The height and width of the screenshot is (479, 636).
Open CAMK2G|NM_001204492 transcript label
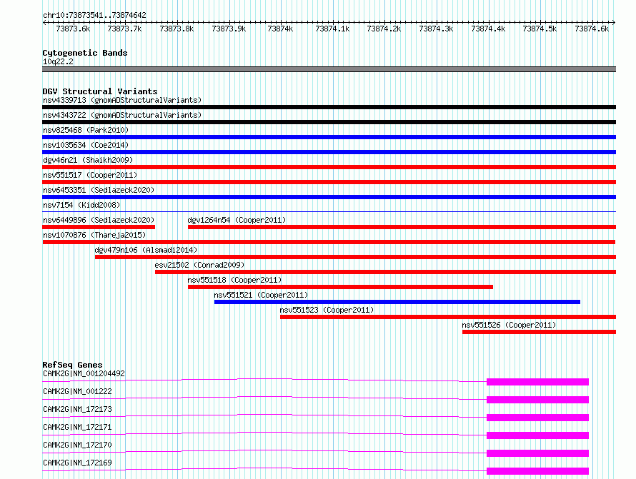pyautogui.click(x=84, y=373)
